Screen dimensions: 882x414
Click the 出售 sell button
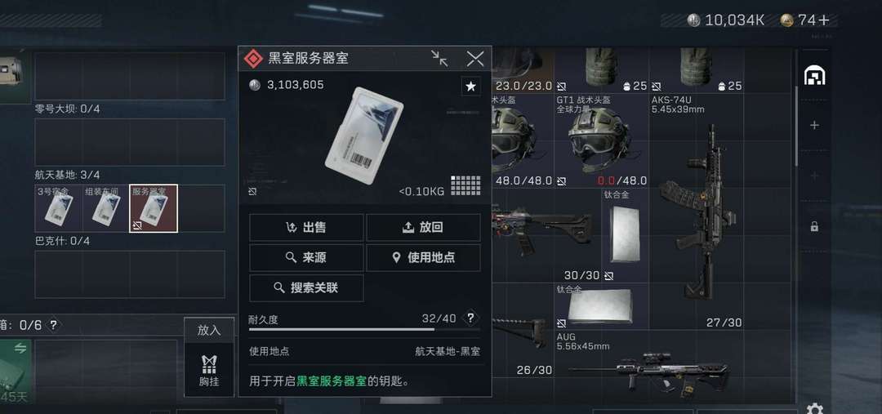306,227
